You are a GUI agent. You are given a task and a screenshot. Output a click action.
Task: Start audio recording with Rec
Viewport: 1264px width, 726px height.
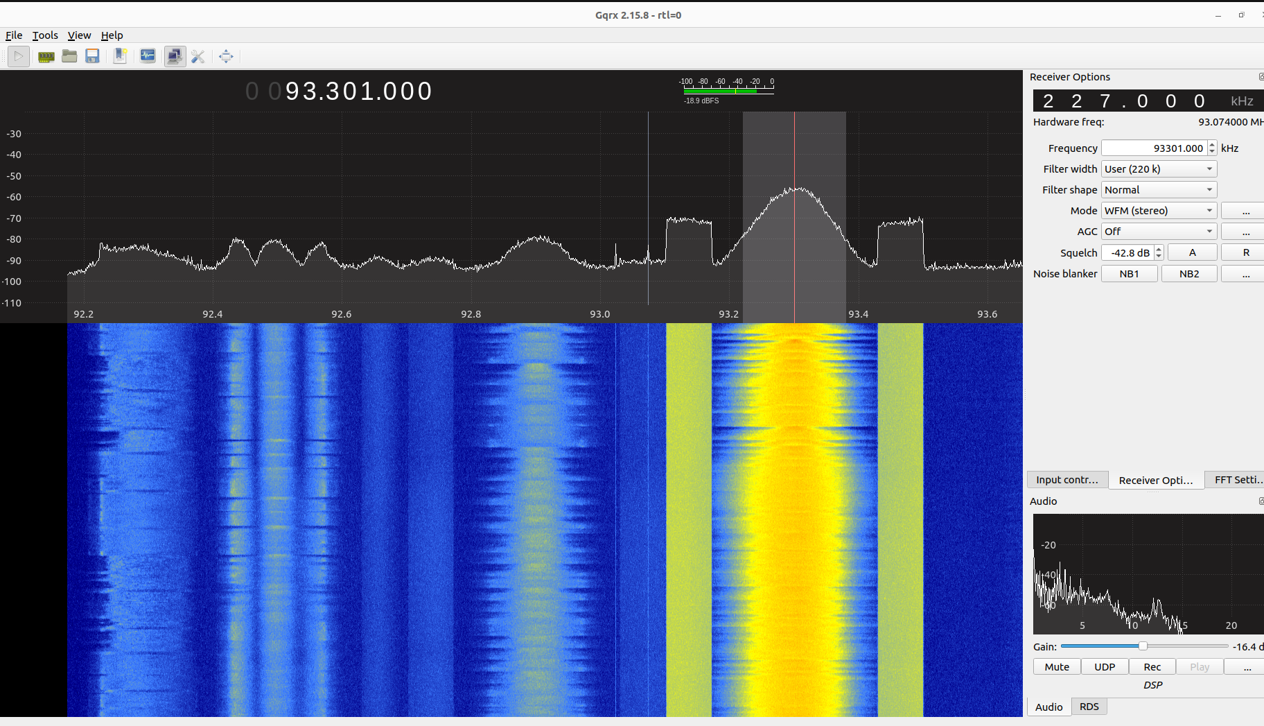click(1152, 667)
